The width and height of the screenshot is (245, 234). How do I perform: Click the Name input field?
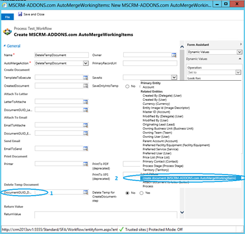point(61,55)
